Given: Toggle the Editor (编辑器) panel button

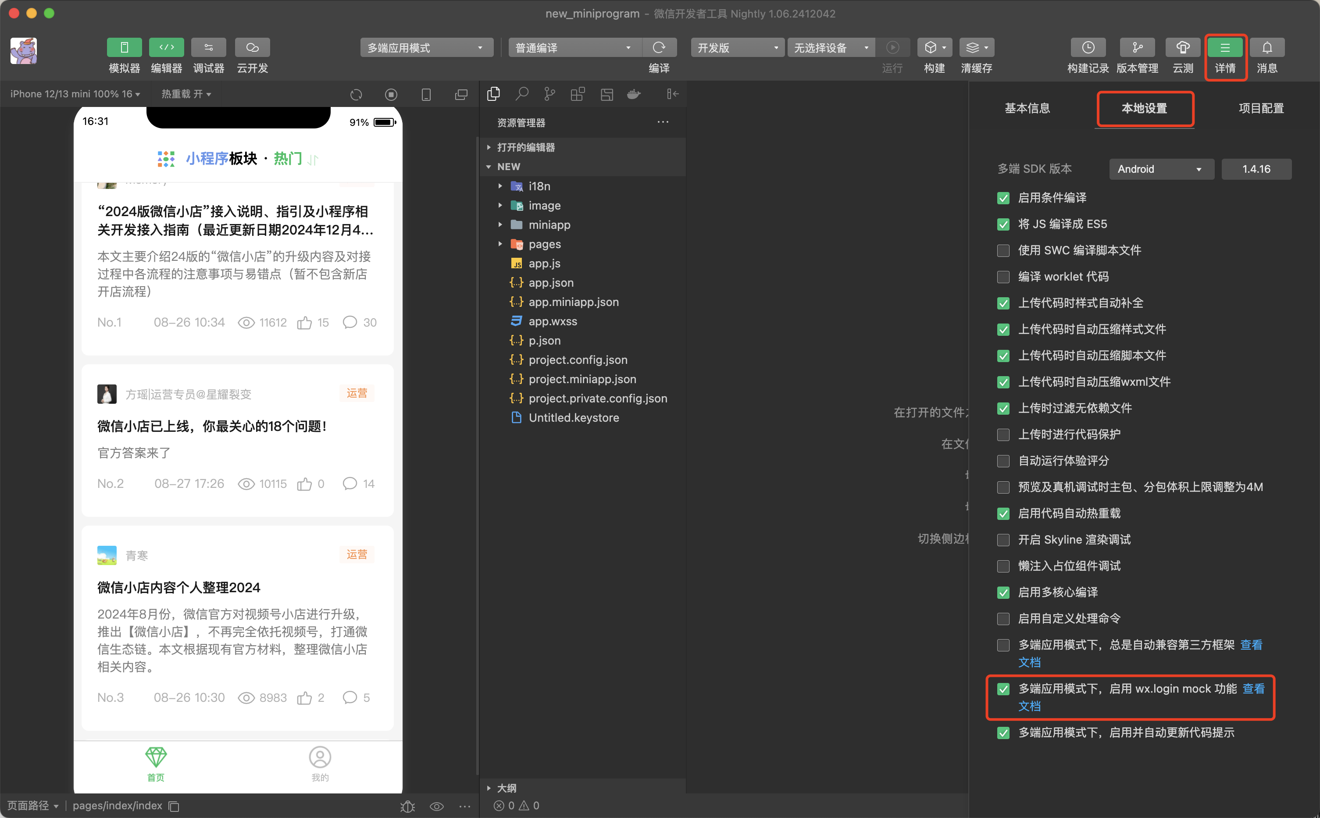Looking at the screenshot, I should [166, 48].
